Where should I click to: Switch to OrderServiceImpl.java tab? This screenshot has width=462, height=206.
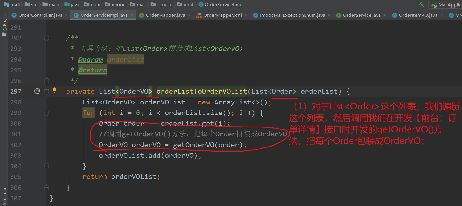(x=104, y=15)
